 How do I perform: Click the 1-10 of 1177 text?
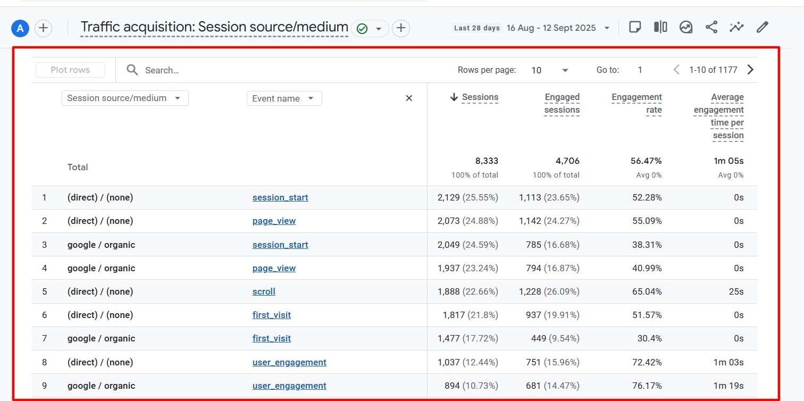(x=713, y=70)
